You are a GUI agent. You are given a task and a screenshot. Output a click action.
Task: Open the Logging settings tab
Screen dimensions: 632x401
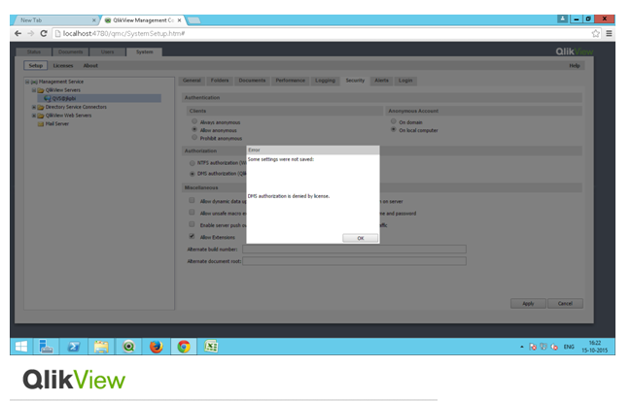pyautogui.click(x=325, y=81)
